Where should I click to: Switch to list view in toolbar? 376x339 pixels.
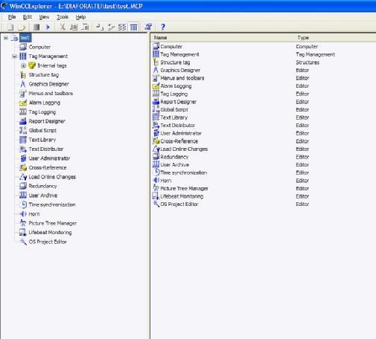pyautogui.click(x=122, y=27)
